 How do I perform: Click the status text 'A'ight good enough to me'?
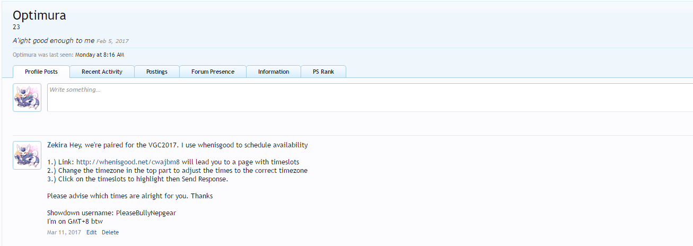54,41
